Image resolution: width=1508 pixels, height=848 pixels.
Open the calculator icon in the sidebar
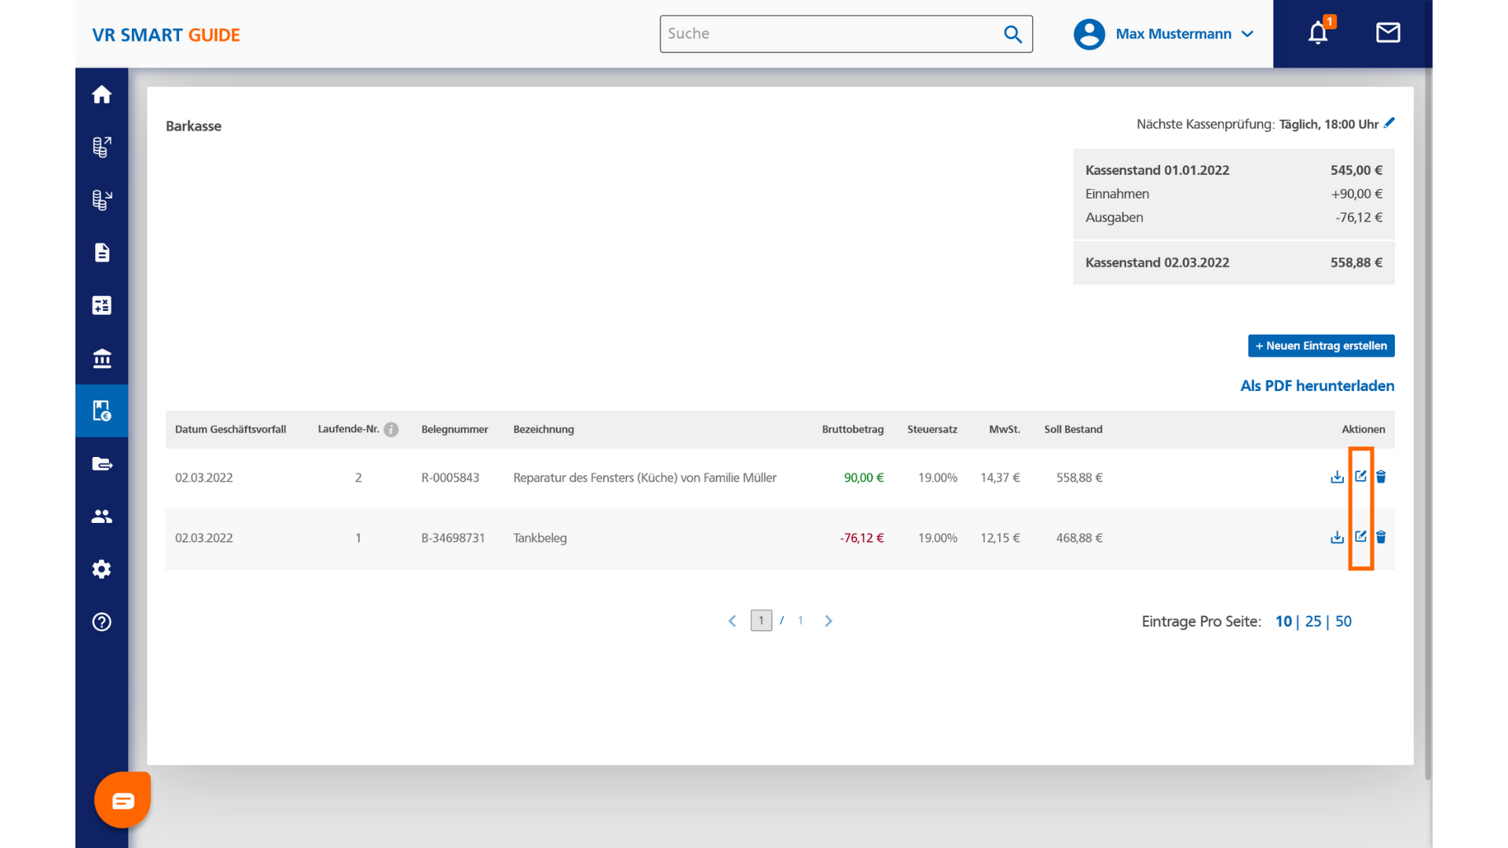pos(101,305)
